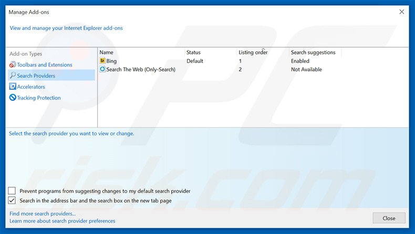415x234 pixels.
Task: Click the Accelerators icon
Action: (13, 87)
